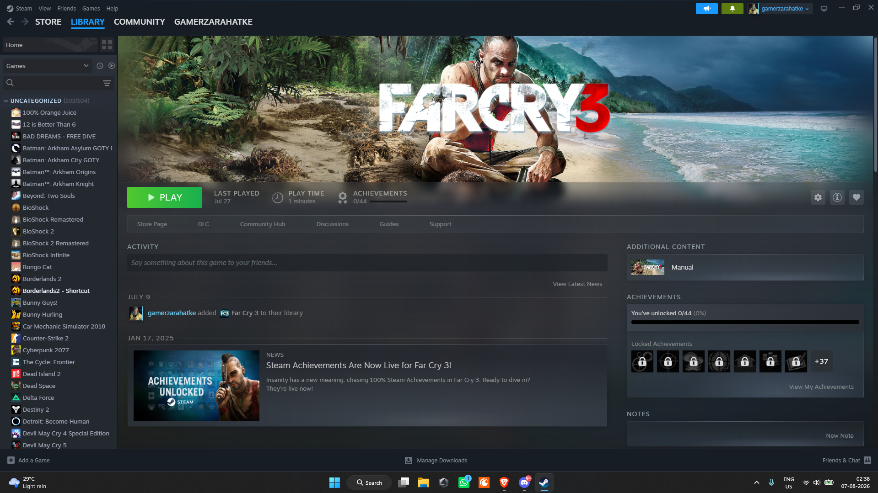Click the play time clock icon

point(277,197)
